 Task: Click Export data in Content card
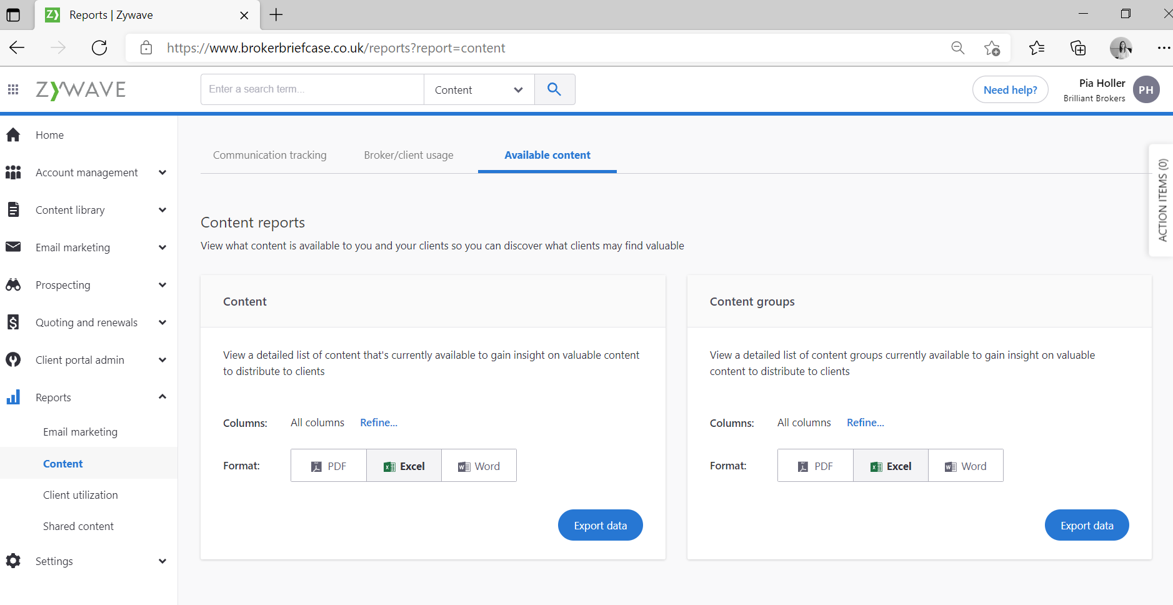point(600,525)
